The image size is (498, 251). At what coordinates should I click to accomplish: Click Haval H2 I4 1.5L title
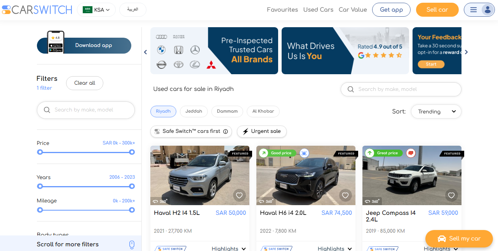click(177, 213)
